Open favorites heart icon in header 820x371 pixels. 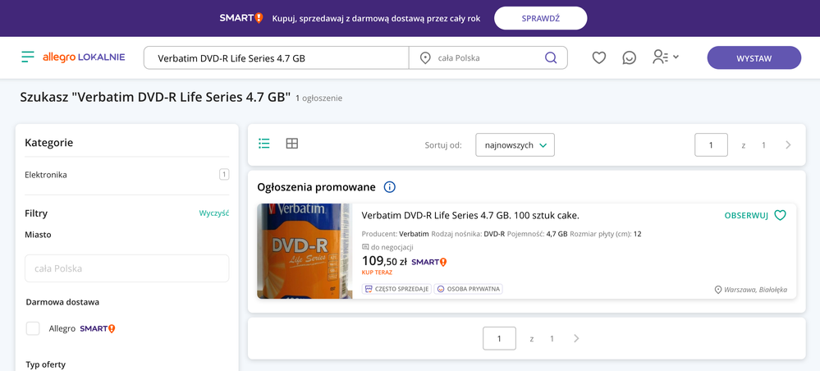598,57
